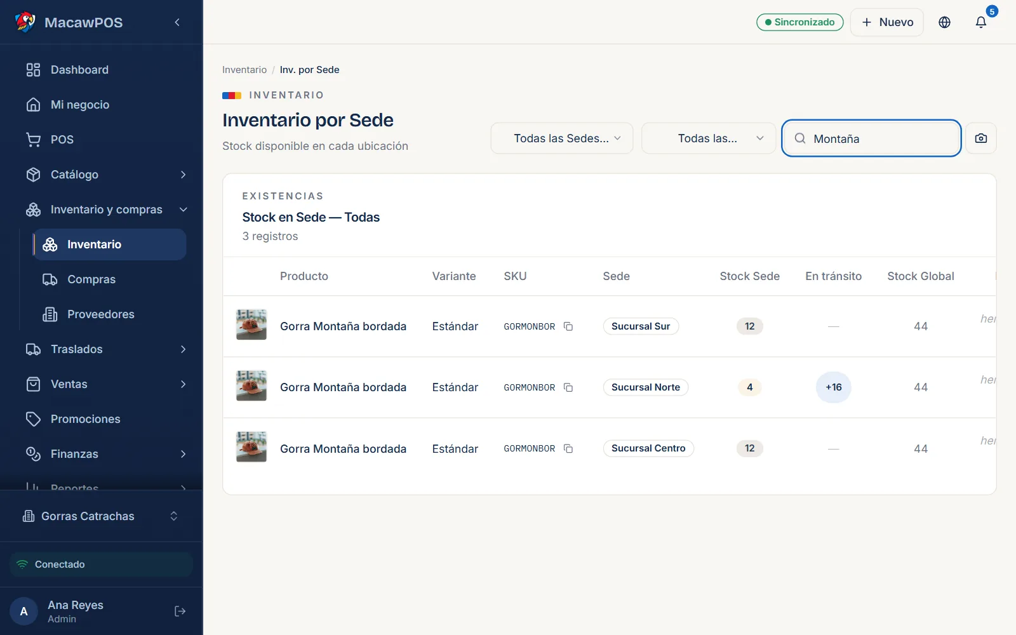This screenshot has height=635, width=1016.
Task: Click the Nuevo button
Action: click(x=886, y=22)
